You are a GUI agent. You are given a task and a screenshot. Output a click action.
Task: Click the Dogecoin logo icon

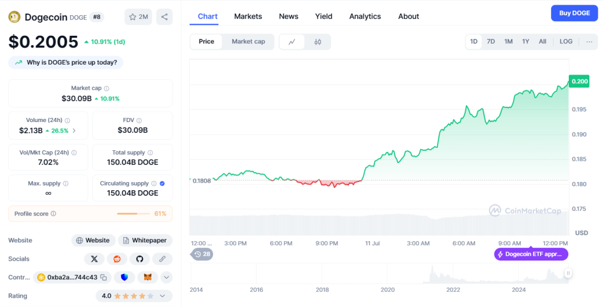coord(14,17)
